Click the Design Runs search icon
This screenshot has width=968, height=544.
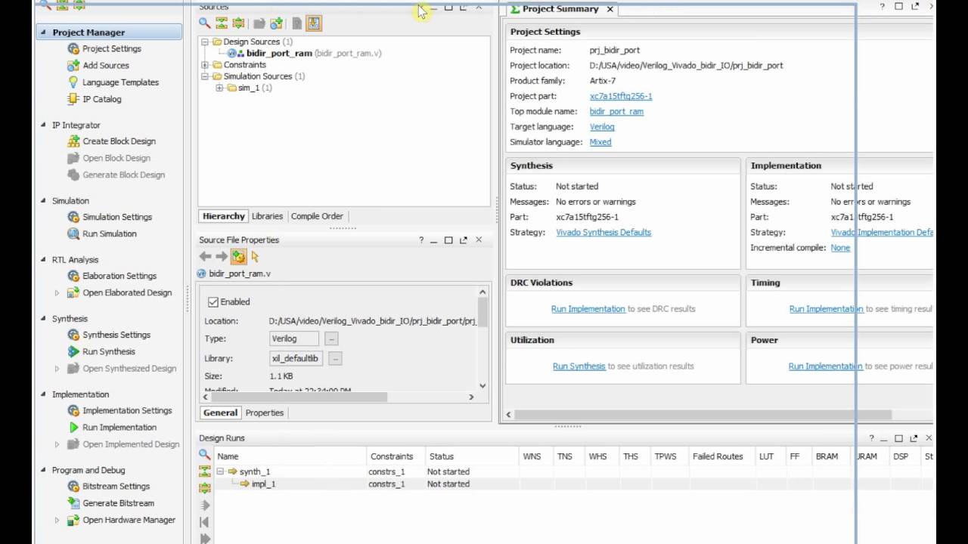point(204,455)
